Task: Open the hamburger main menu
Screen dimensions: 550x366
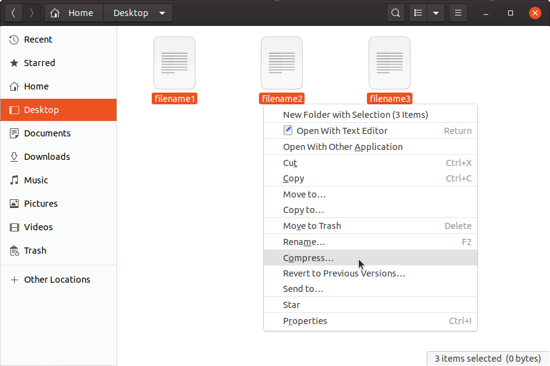Action: coord(458,13)
